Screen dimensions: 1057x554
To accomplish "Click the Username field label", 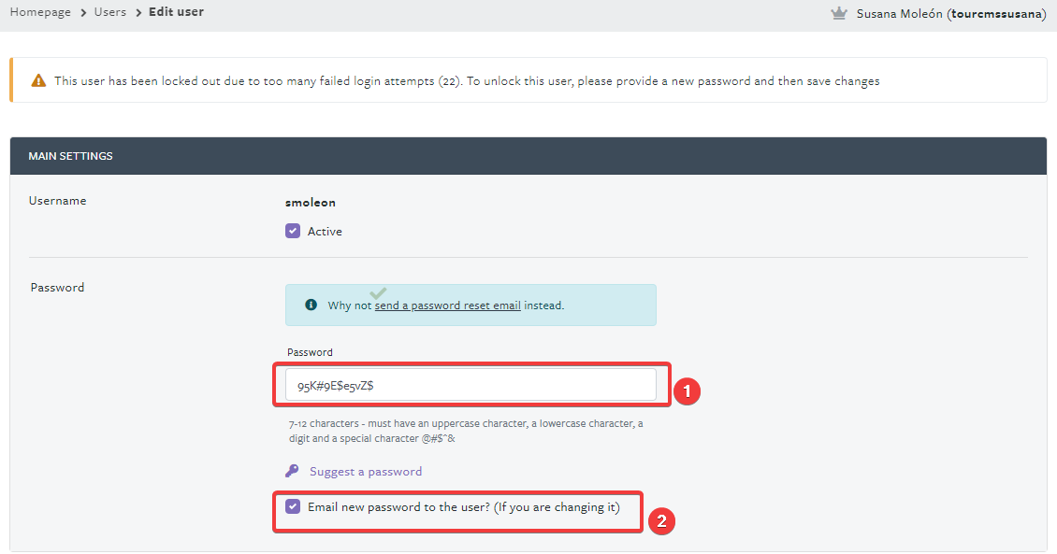I will point(57,201).
